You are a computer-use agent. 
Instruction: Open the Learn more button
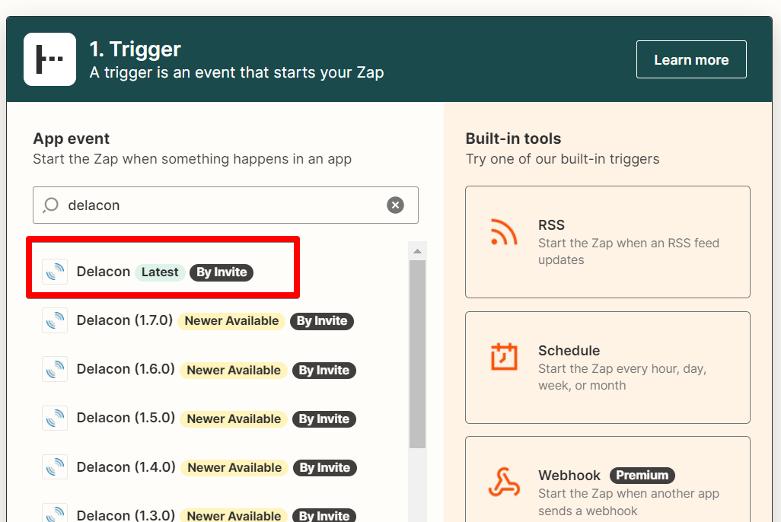tap(691, 59)
